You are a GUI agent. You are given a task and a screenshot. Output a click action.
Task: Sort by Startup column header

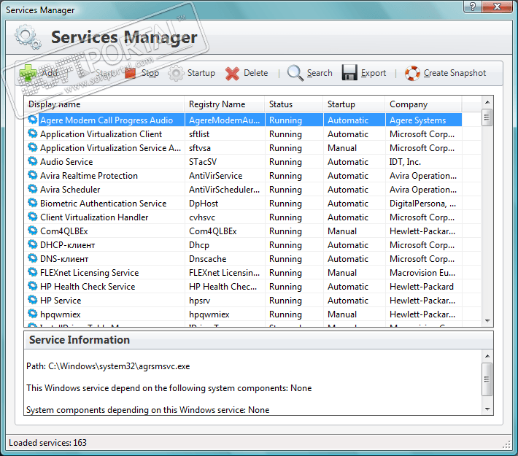click(354, 104)
